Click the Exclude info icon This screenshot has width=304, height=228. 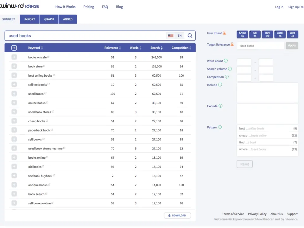pyautogui.click(x=220, y=106)
